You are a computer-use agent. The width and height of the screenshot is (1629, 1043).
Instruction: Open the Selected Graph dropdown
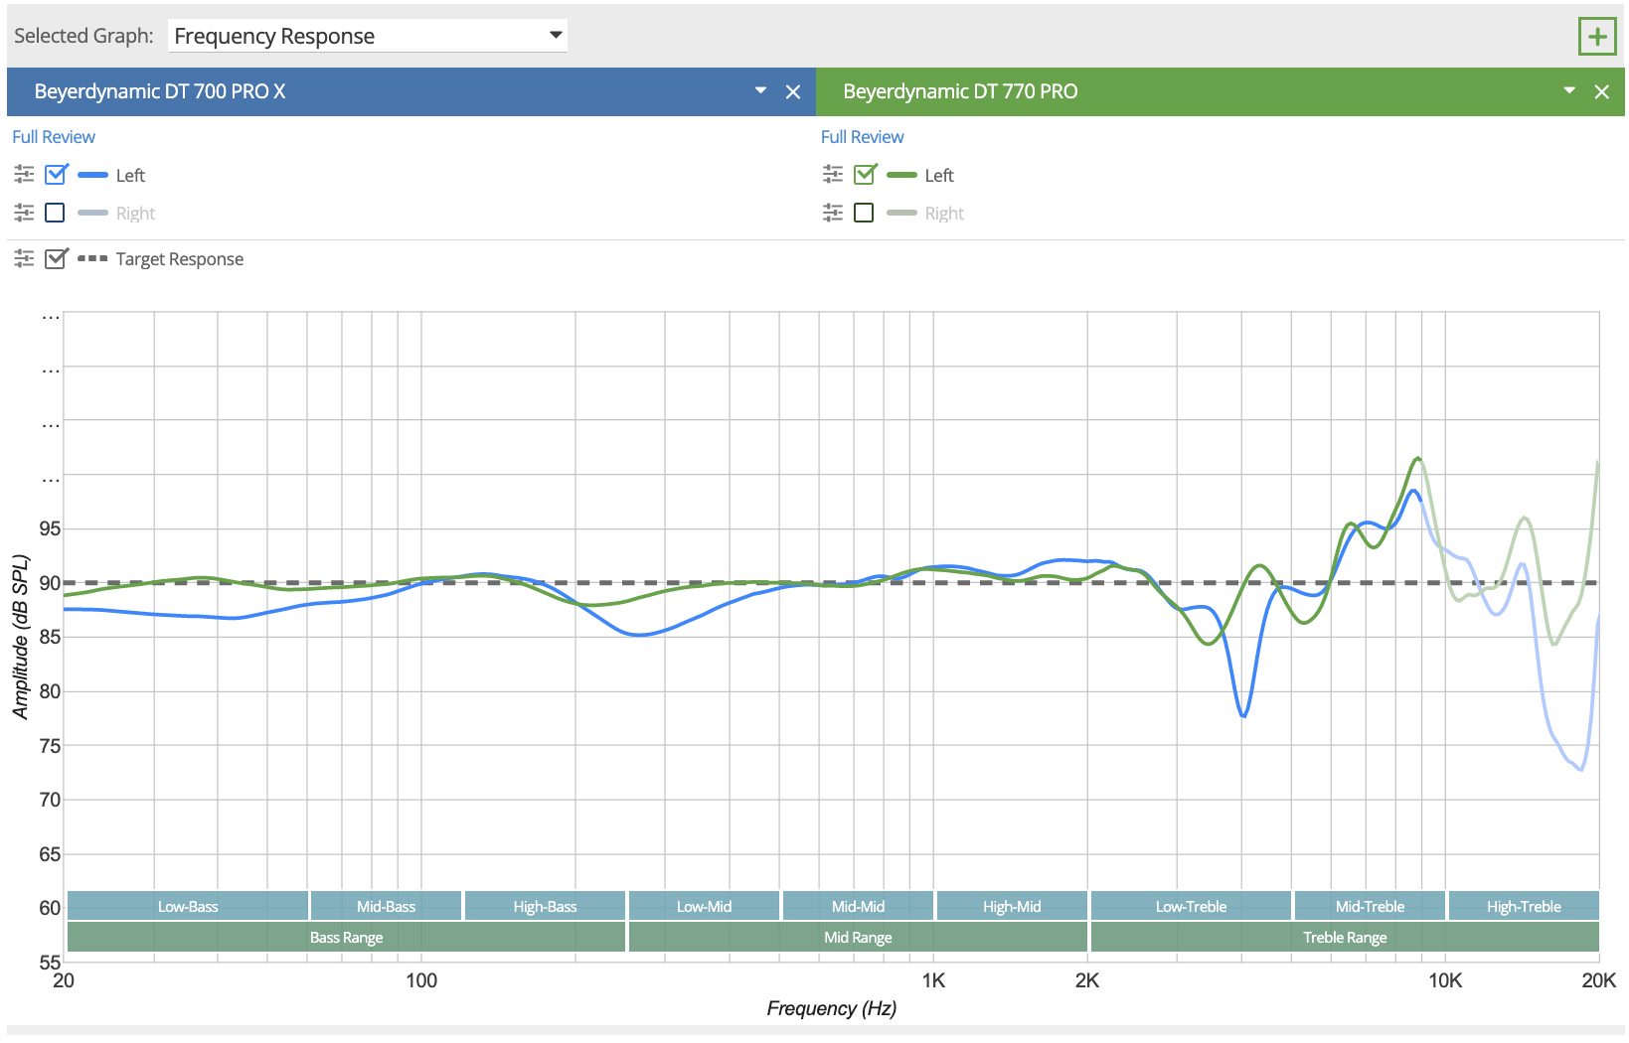(368, 36)
